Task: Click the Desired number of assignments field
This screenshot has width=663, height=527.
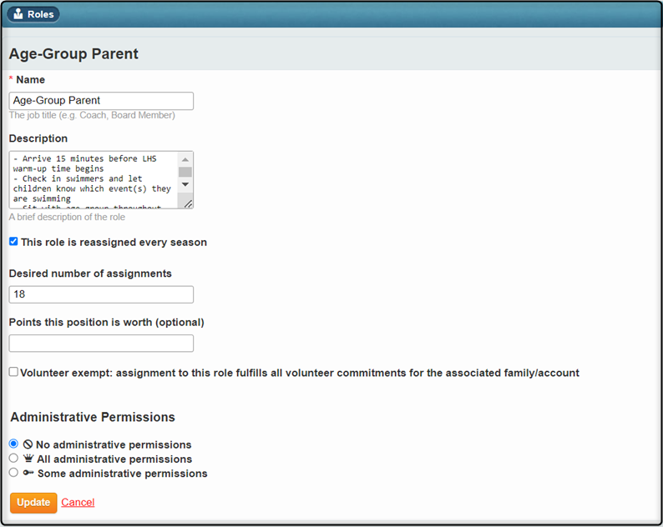Action: [101, 294]
